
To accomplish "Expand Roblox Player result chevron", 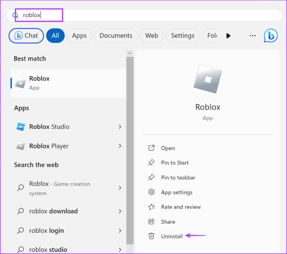I will point(120,146).
